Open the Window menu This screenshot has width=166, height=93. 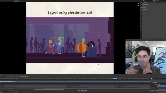[8, 1]
